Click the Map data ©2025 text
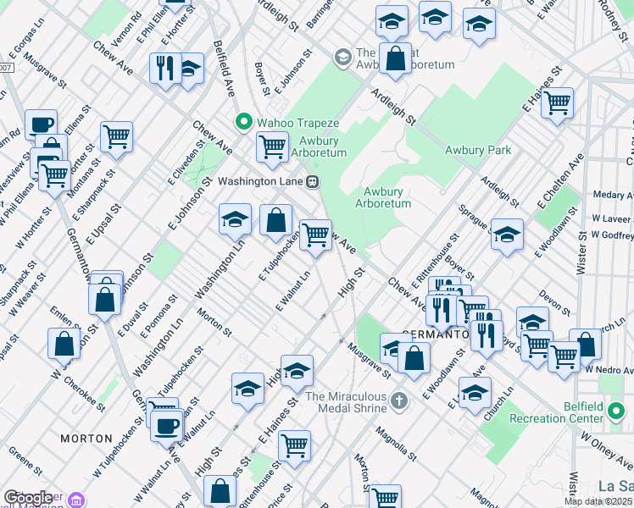The height and width of the screenshot is (508, 634). pyautogui.click(x=598, y=502)
